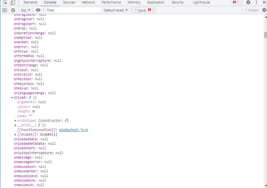Screen dimensions: 267x188
Task: Select the onmousedown property row
Action: [x=30, y=167]
